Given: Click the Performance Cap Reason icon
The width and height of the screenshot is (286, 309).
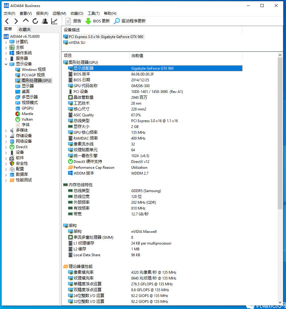Looking at the screenshot, I should click(70, 168).
